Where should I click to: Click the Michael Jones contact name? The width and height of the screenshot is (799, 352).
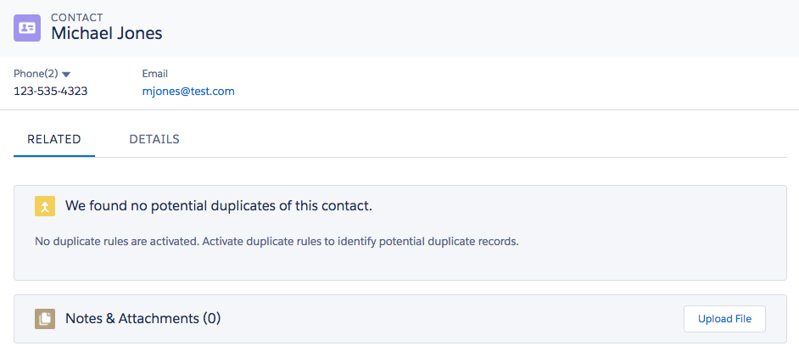107,33
